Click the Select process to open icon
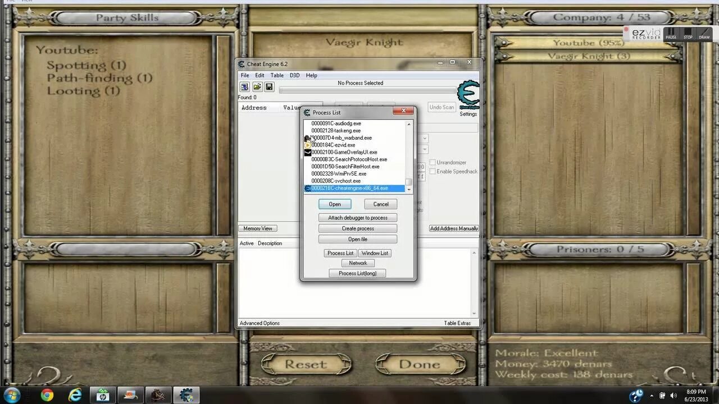The width and height of the screenshot is (719, 404). (244, 87)
